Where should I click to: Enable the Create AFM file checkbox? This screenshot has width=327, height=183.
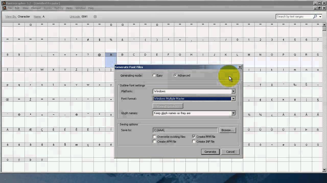[x=154, y=142]
